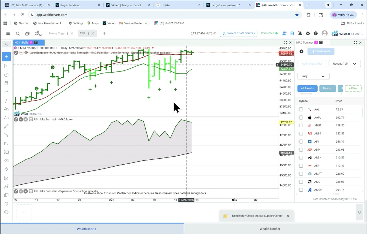This screenshot has width=367, height=234.
Task: Toggle visibility of MAC MovAvgs indicators
Action: (x=26, y=53)
